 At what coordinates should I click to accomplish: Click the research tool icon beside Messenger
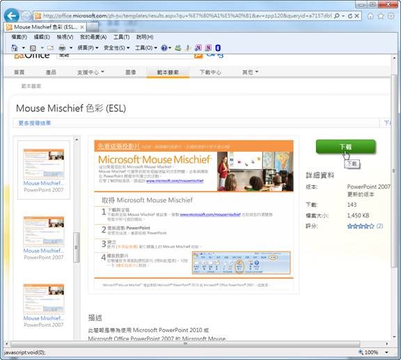(x=188, y=48)
